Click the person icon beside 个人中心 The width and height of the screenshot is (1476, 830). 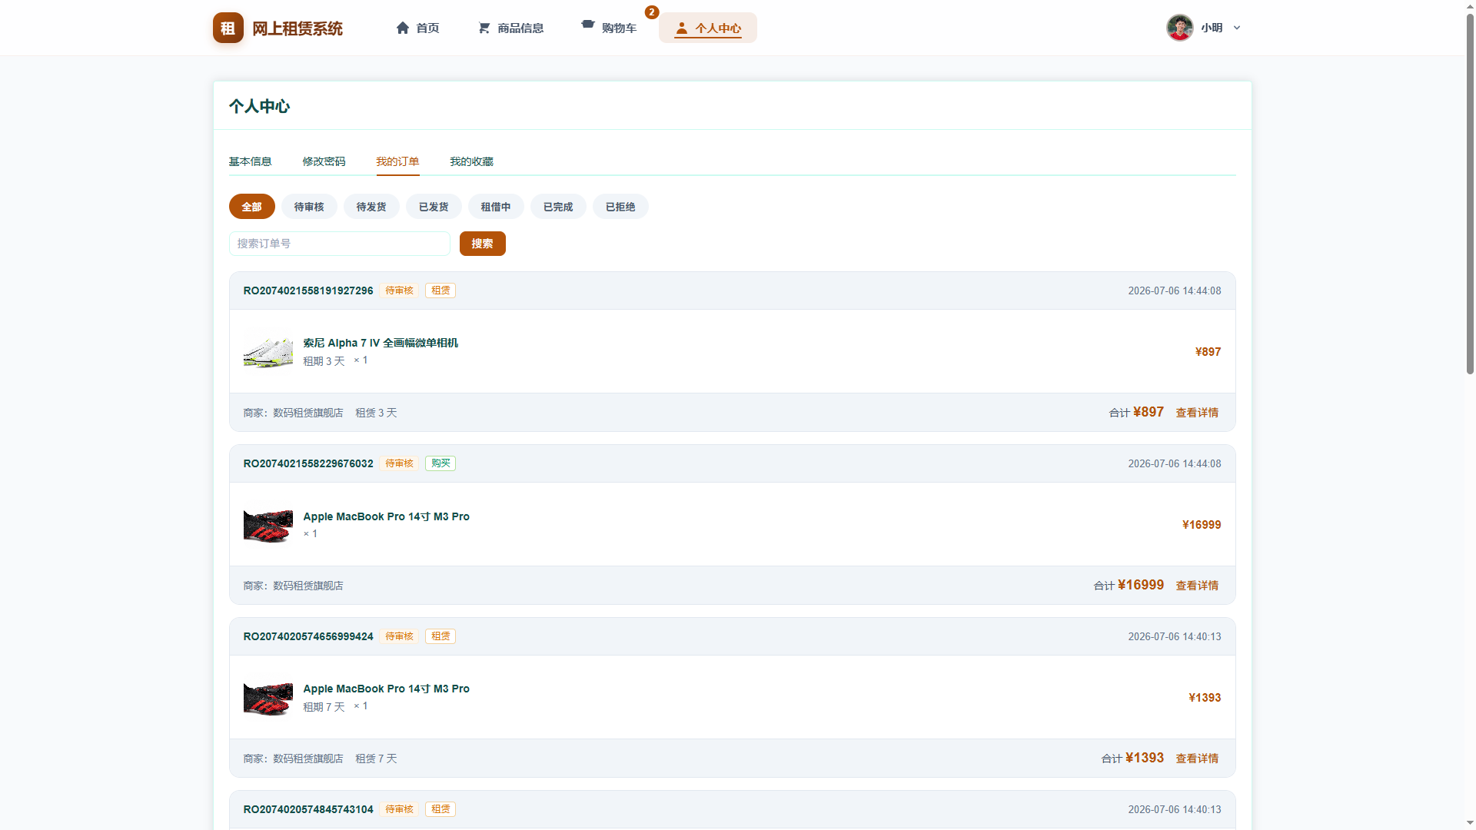pos(681,28)
